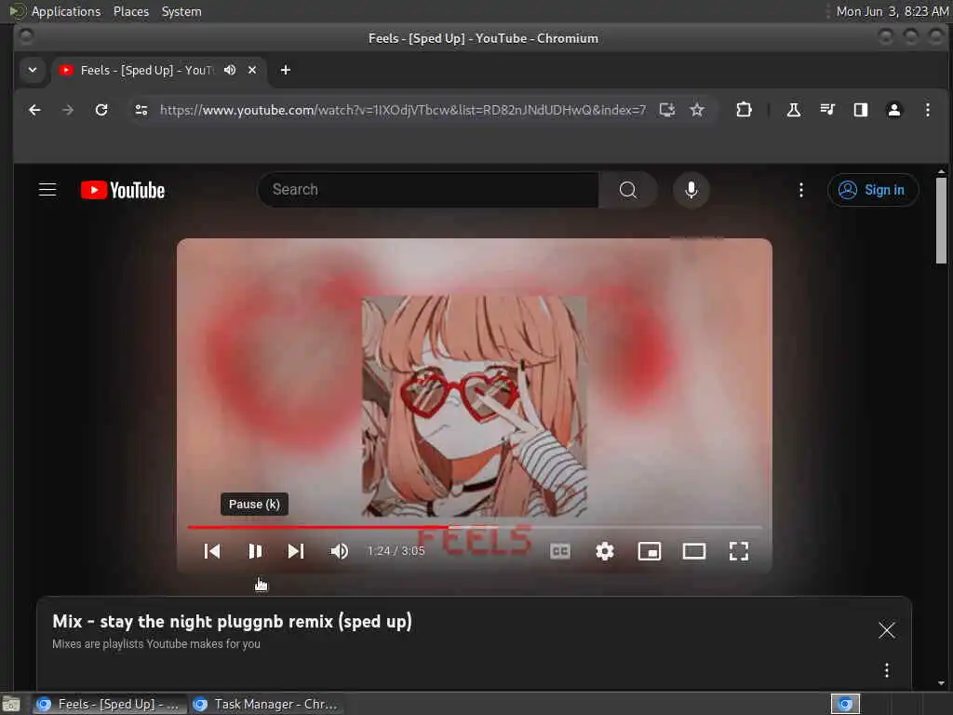Viewport: 953px width, 715px height.
Task: Reload the current page
Action: [101, 110]
